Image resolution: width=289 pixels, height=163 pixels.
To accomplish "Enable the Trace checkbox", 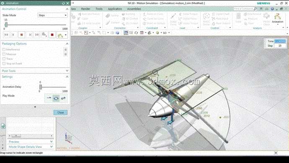I will tap(4, 59).
